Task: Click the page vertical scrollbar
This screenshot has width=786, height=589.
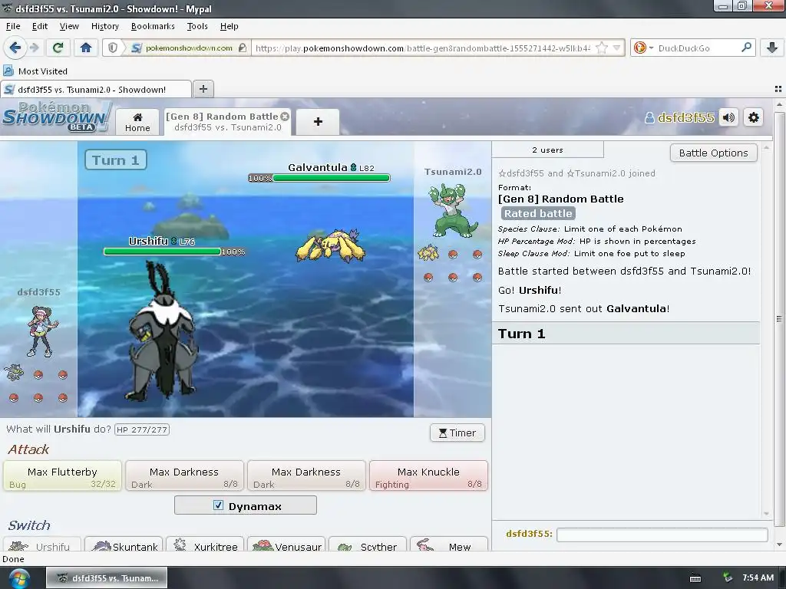Action: 778,321
